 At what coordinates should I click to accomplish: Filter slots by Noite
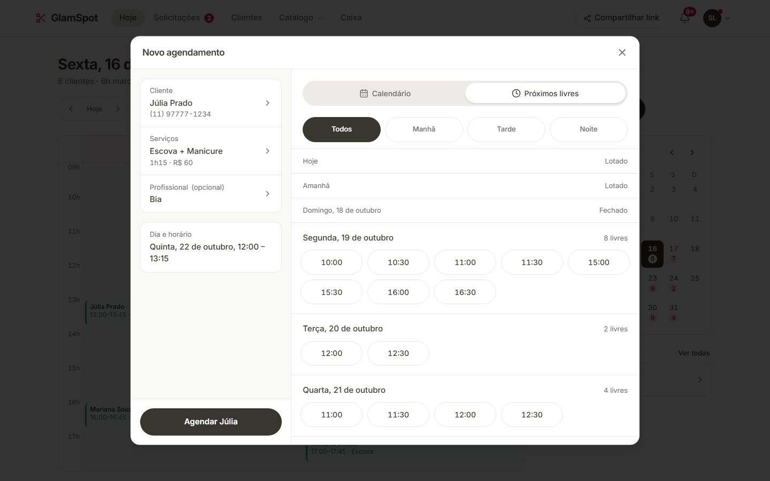point(589,129)
